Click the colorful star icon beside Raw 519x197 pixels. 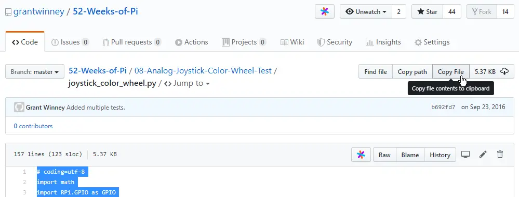[x=361, y=155]
